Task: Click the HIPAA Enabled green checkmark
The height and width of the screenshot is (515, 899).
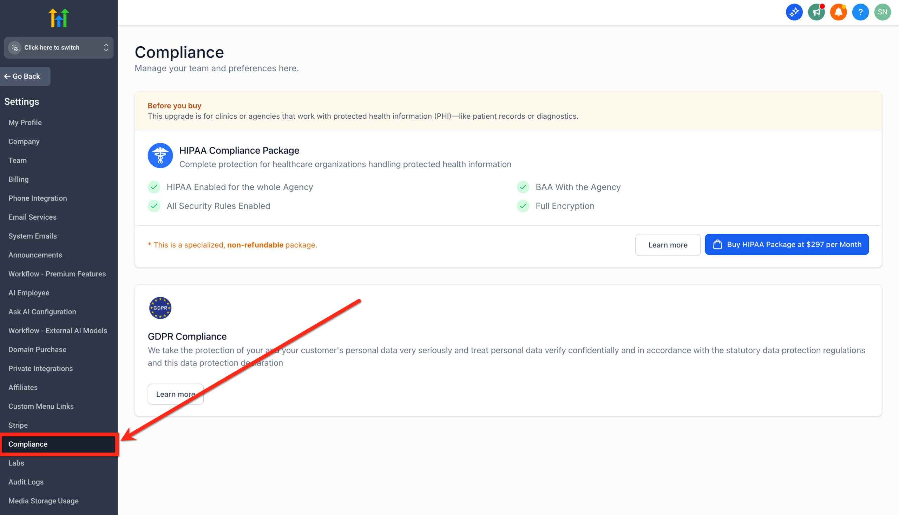Action: pyautogui.click(x=154, y=187)
